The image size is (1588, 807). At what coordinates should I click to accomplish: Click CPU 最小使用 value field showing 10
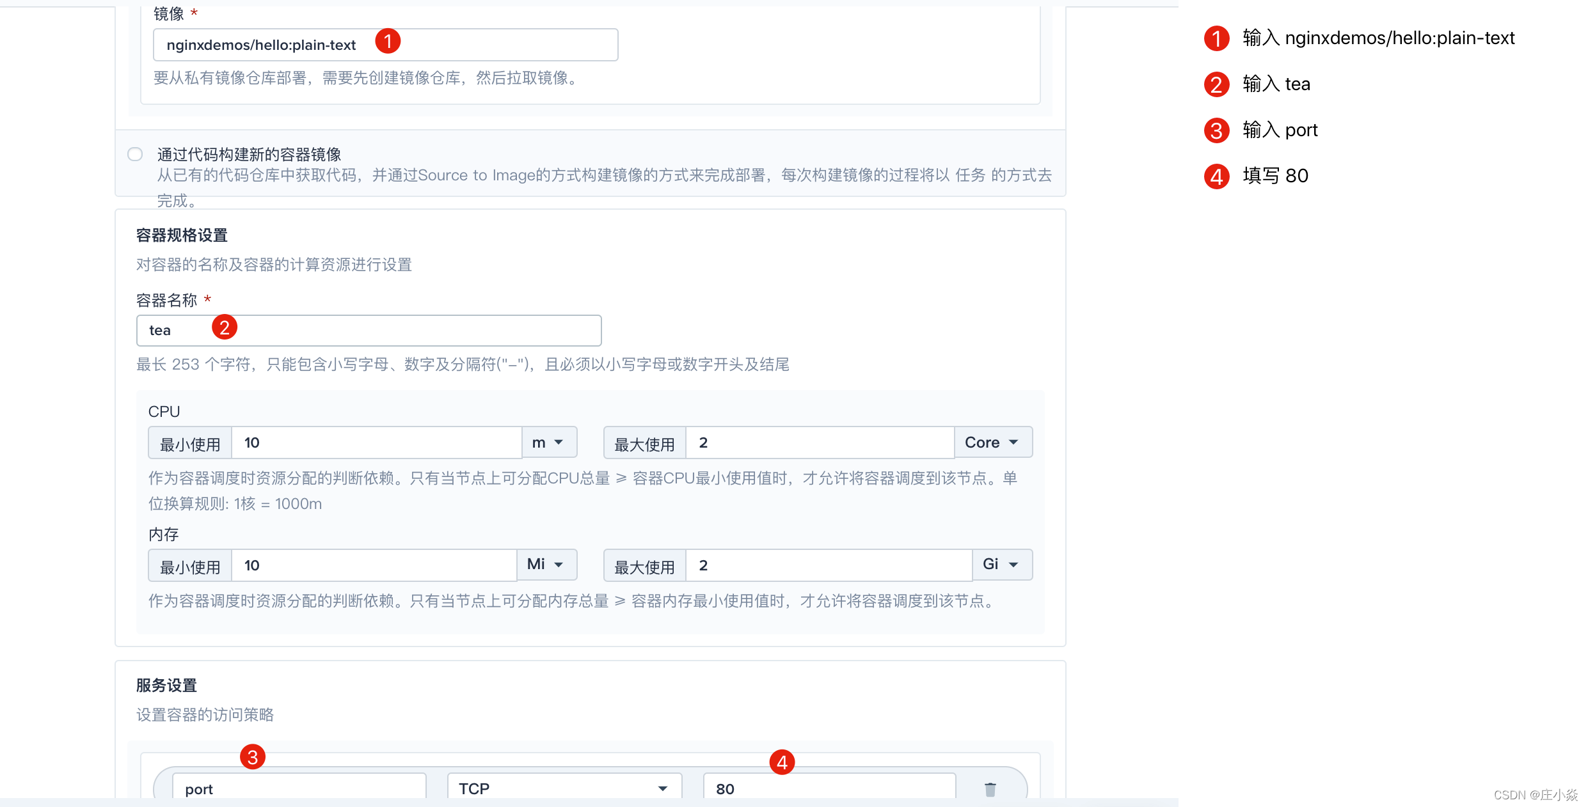tap(376, 443)
